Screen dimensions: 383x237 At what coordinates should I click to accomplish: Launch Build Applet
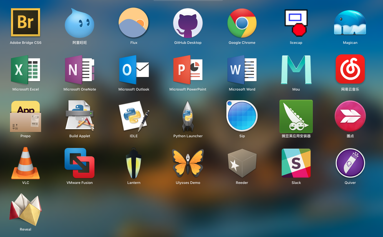[80, 116]
